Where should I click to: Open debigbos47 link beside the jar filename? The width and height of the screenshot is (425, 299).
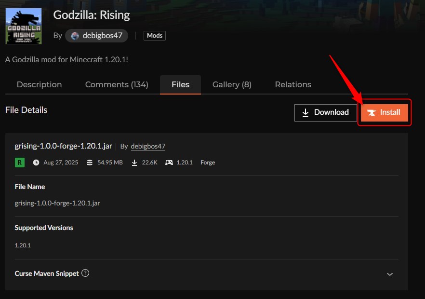pos(148,146)
